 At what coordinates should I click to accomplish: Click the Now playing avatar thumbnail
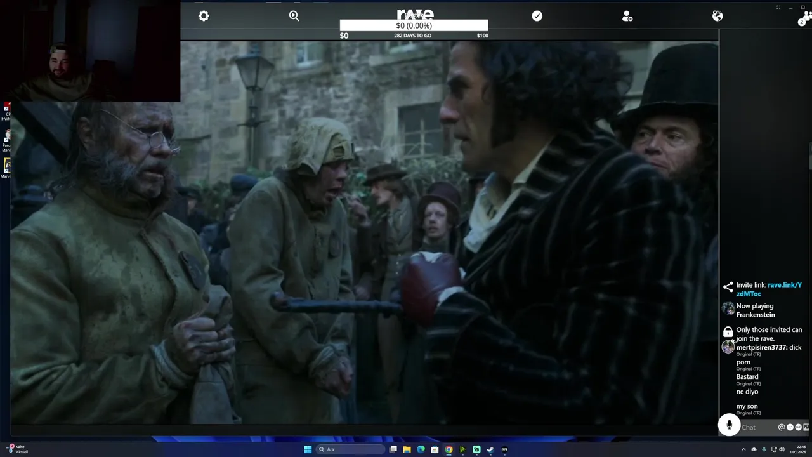pos(728,309)
